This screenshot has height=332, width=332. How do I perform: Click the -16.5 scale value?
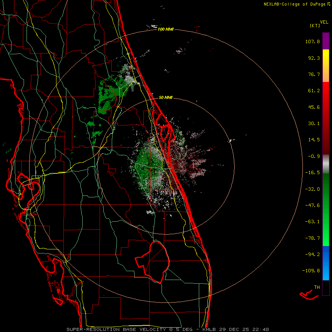(312, 173)
